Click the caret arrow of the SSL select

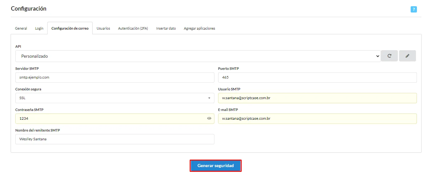[209, 98]
